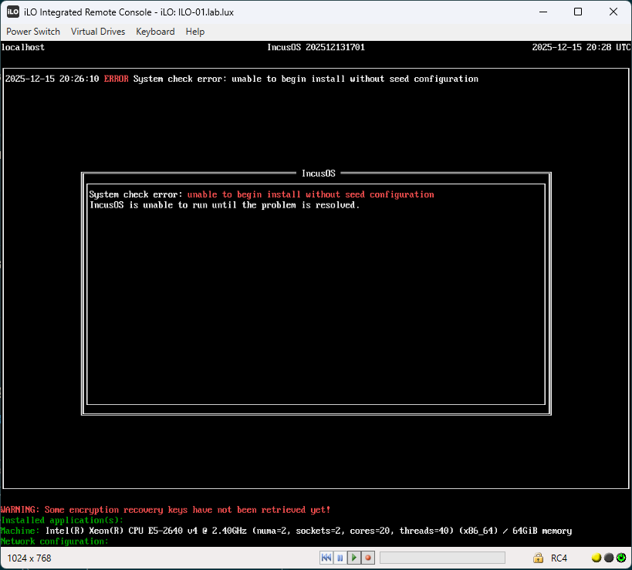Click the 1024 x 768 resolution label

[x=29, y=558]
